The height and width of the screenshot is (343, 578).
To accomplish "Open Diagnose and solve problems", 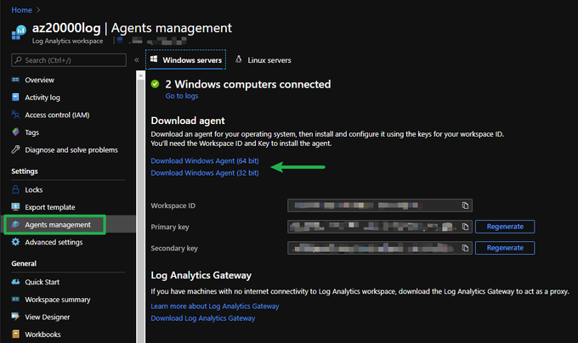I will coord(71,149).
